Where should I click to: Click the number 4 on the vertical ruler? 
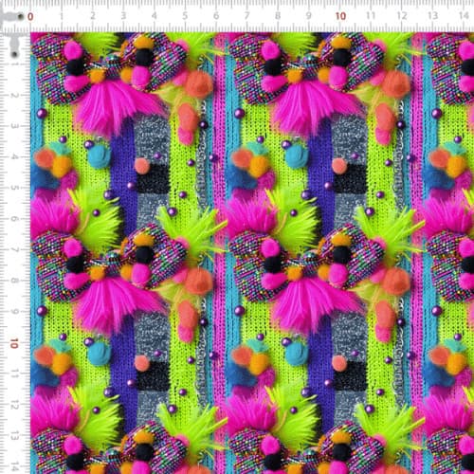point(14,156)
